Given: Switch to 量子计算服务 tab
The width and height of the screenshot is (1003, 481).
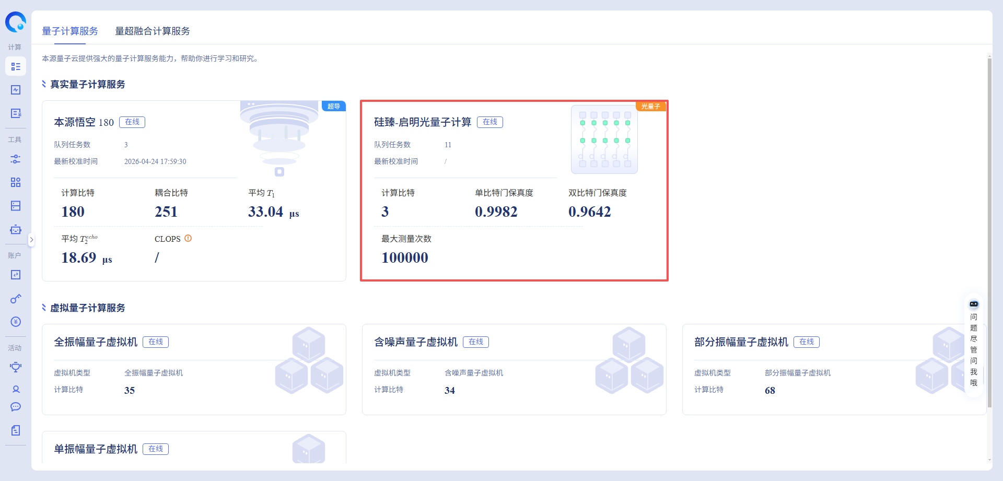Looking at the screenshot, I should click(70, 31).
